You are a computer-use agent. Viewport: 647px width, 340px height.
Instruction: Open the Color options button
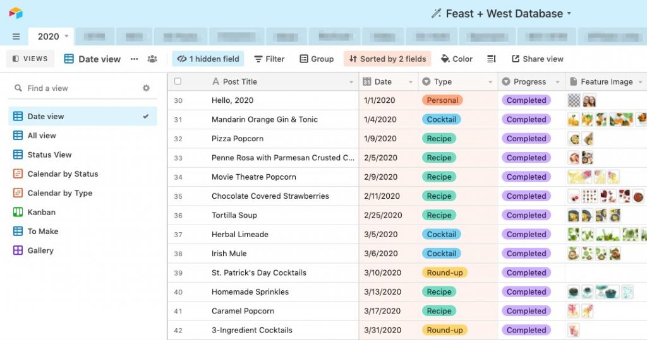tap(456, 59)
